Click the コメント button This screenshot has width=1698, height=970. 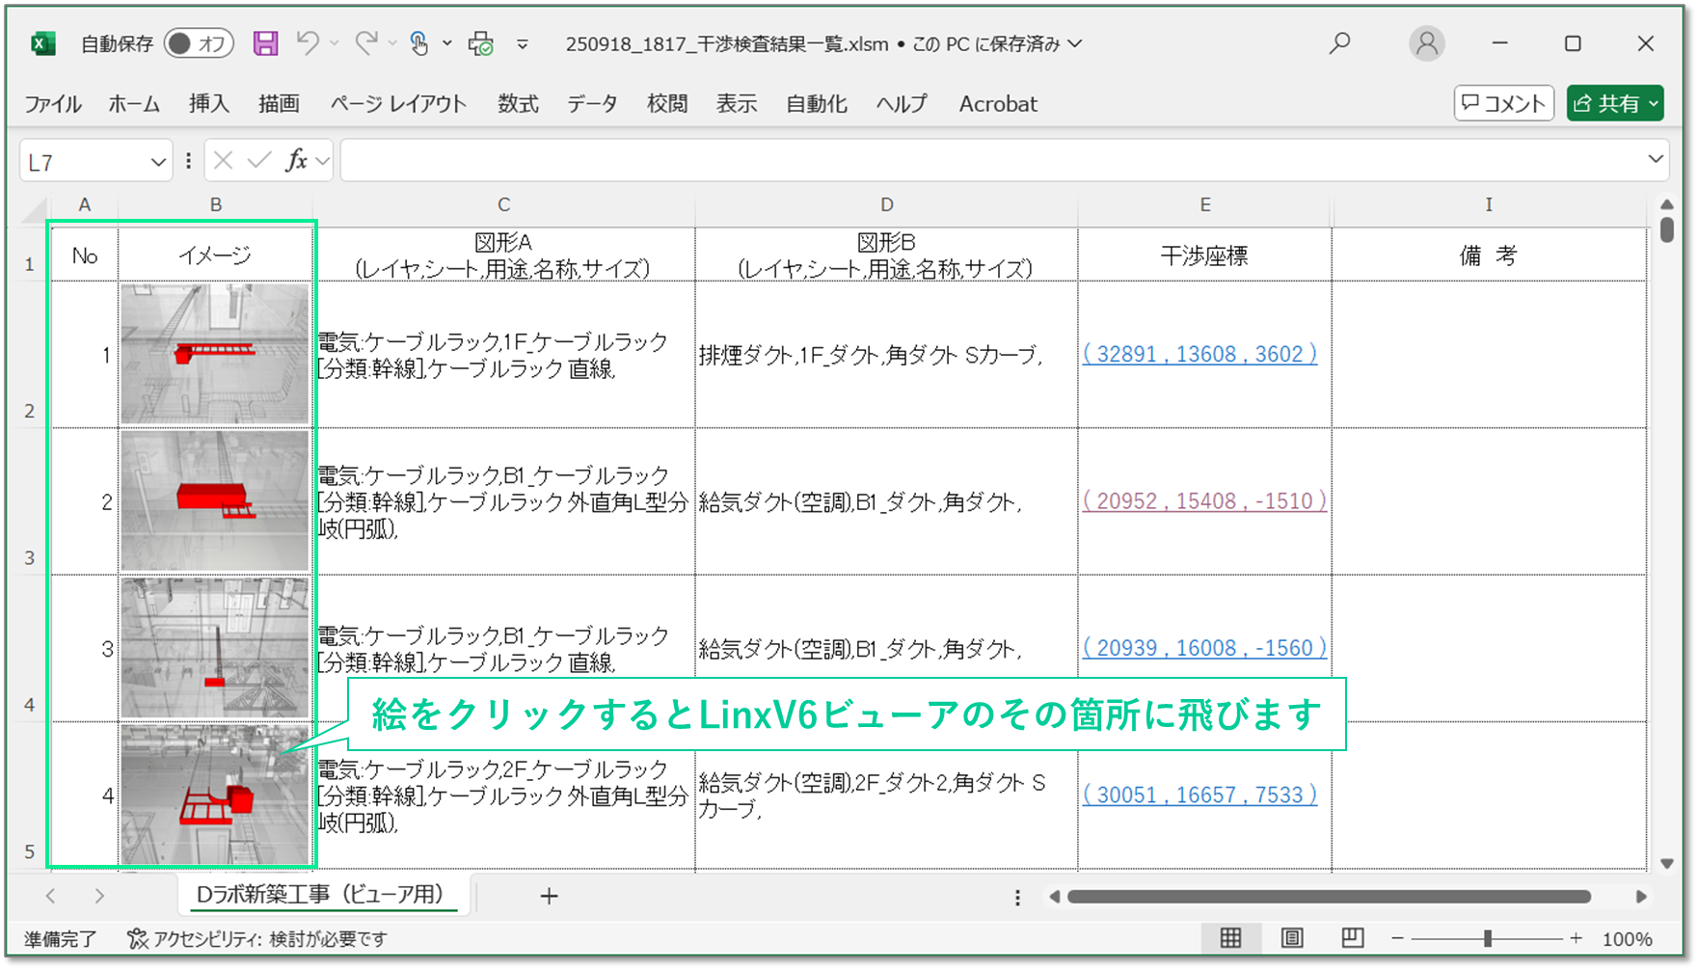tap(1503, 103)
